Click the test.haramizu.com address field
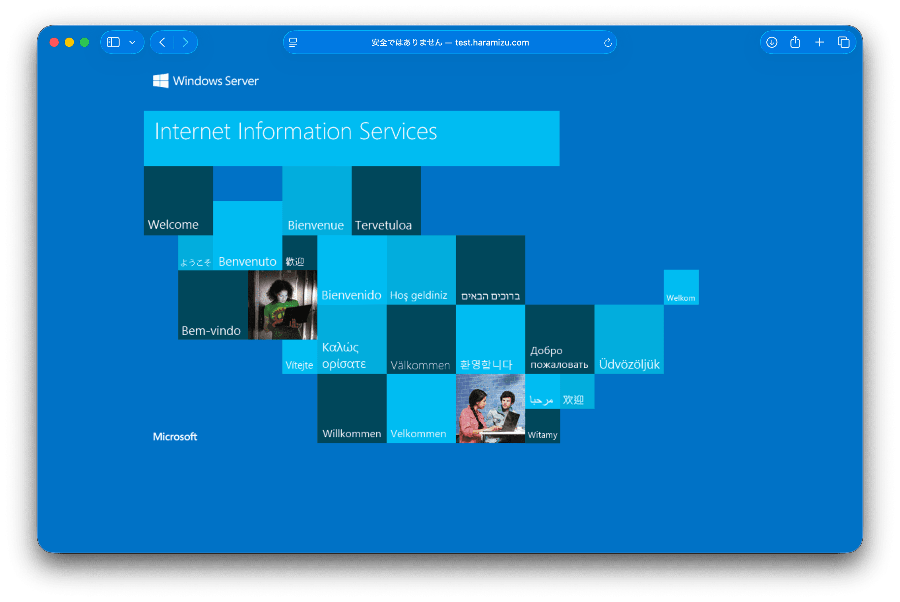 [450, 43]
